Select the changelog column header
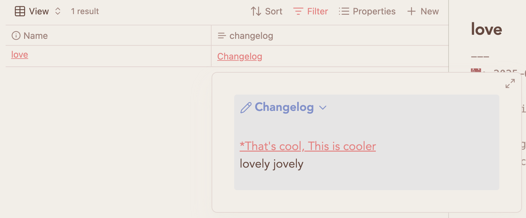Image resolution: width=526 pixels, height=218 pixels. [x=330, y=35]
